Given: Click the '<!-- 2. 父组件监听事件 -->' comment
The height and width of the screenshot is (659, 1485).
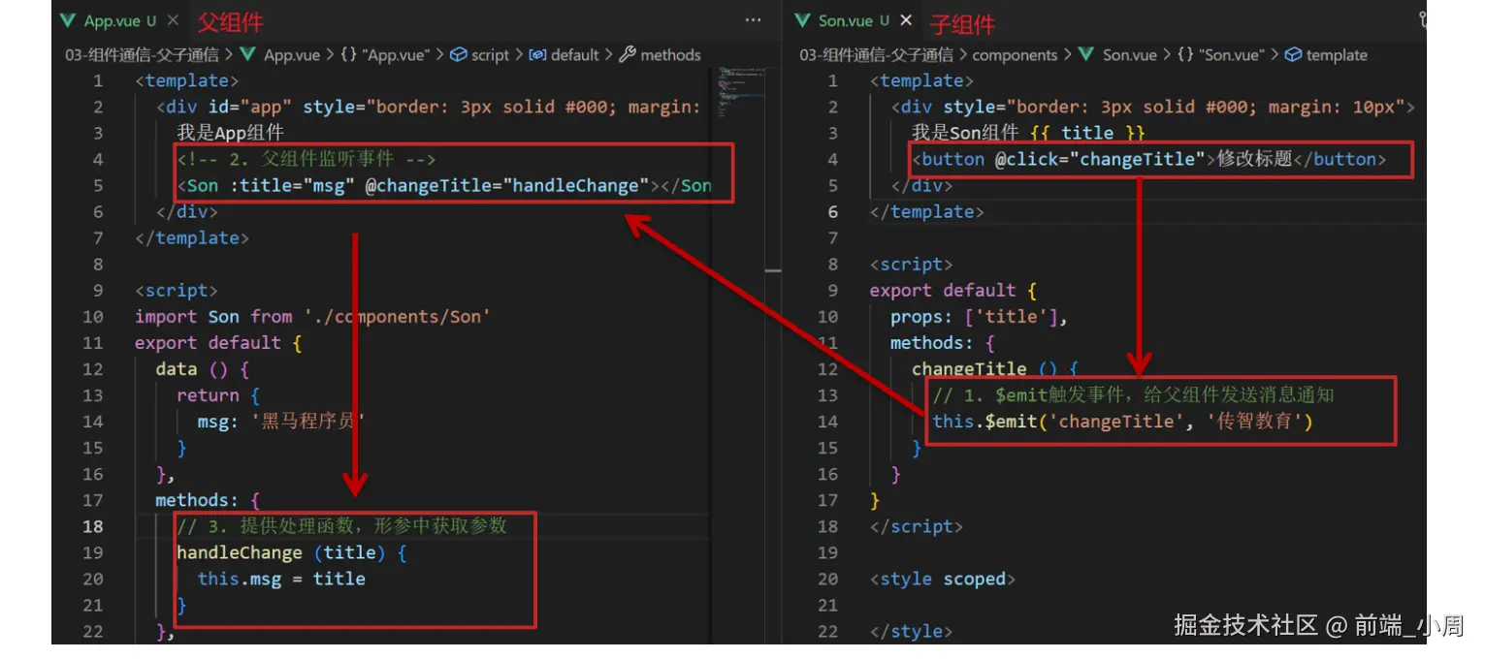Looking at the screenshot, I should coord(307,160).
